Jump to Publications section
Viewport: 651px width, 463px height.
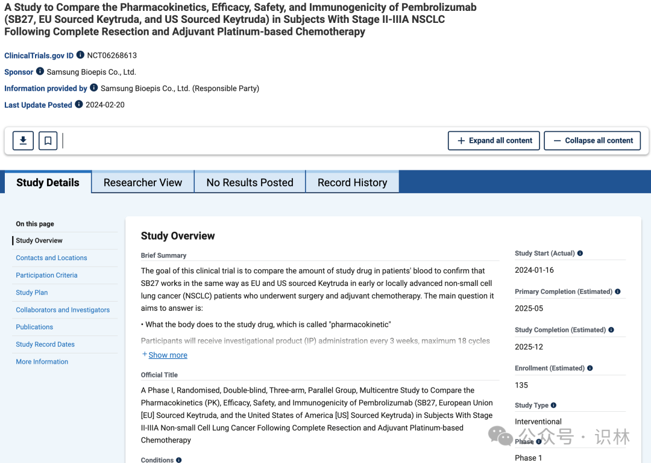click(x=34, y=328)
